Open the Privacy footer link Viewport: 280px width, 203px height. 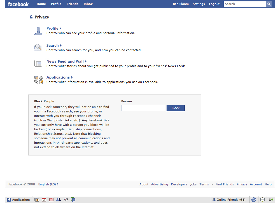pos(242,184)
